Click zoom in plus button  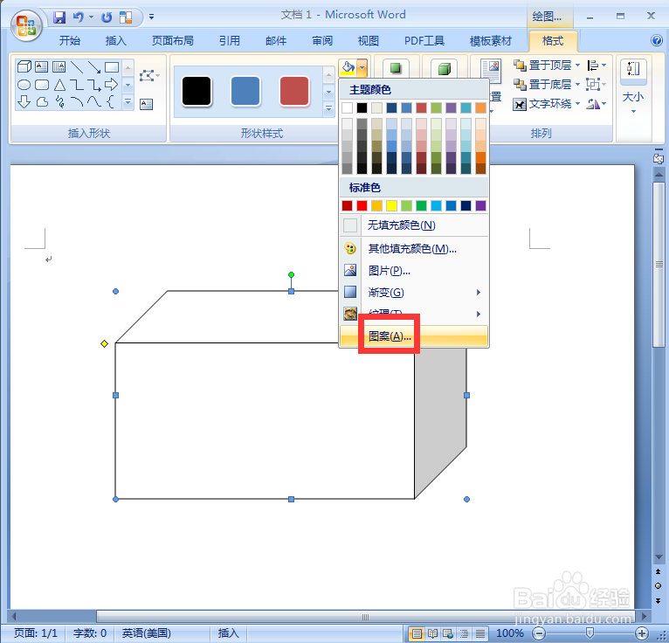pyautogui.click(x=642, y=633)
